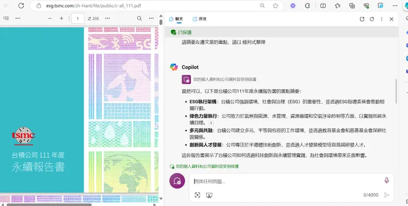
Task: Switch to the 撰寫 compose tab
Action: pos(200,19)
